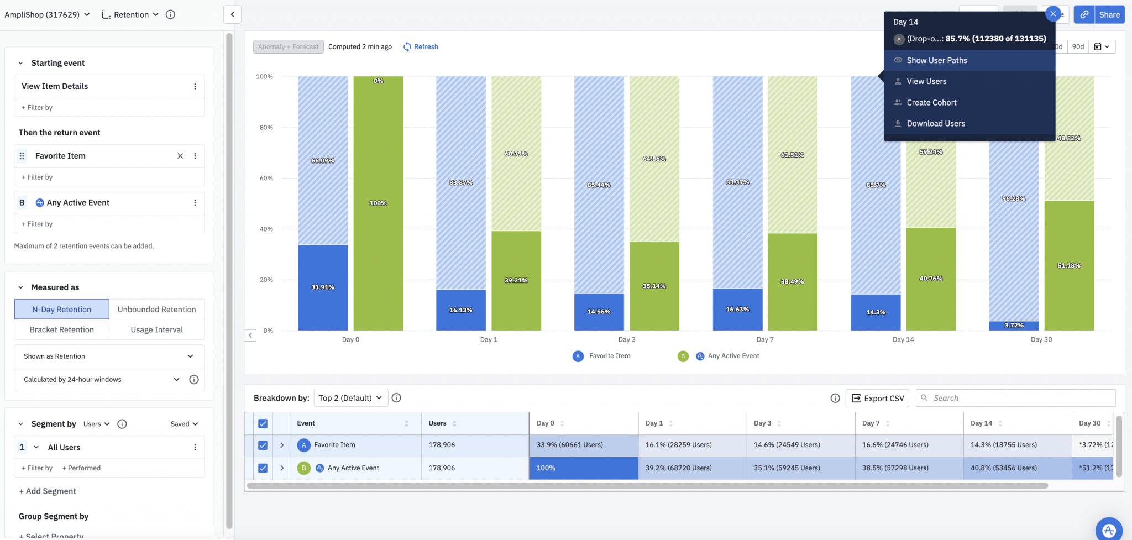Select View Users from the Day 14 menu
Screen dimensions: 1132x540
pyautogui.click(x=926, y=81)
